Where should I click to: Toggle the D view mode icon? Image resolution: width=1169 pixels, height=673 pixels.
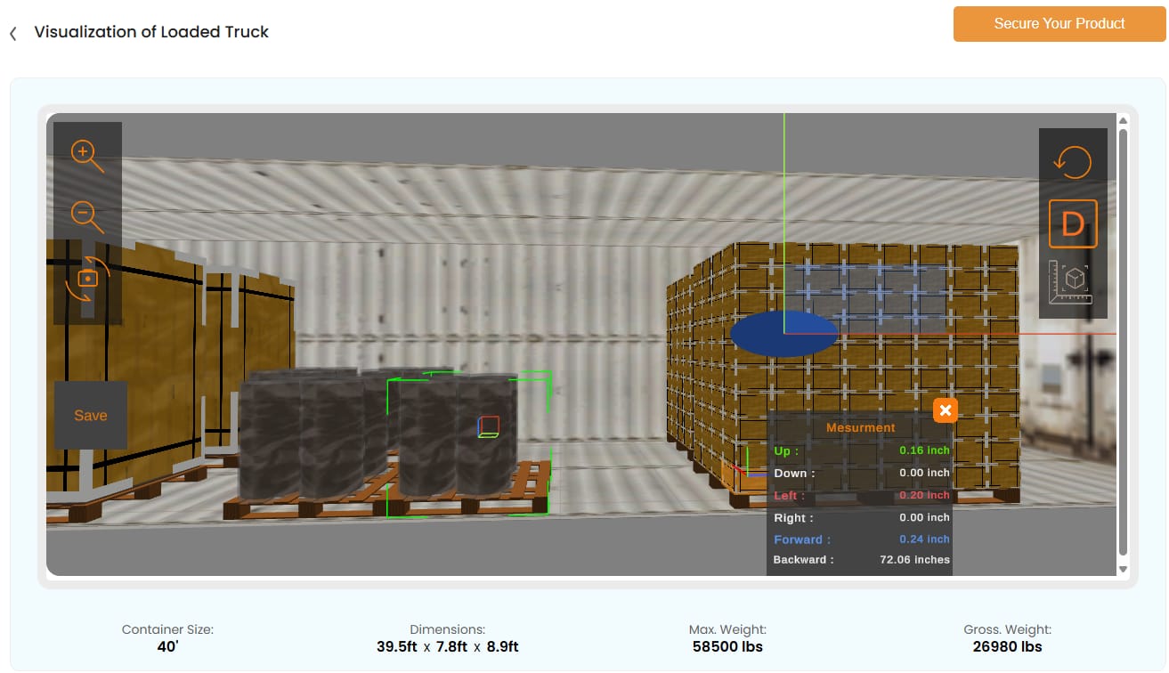pos(1073,223)
